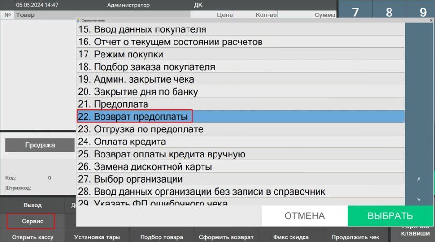The width and height of the screenshot is (435, 242).
Task: Select item 28 Ввод данных организации без записи
Action: coord(240,191)
